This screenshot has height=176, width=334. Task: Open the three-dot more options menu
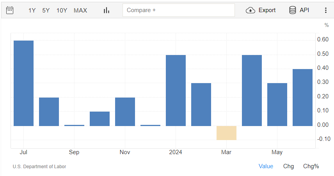coord(325,10)
